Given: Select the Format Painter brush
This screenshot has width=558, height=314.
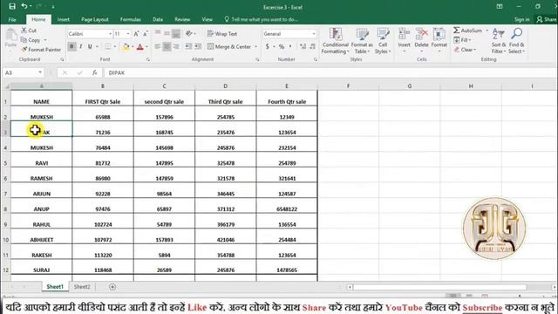Looking at the screenshot, I should pos(41,50).
